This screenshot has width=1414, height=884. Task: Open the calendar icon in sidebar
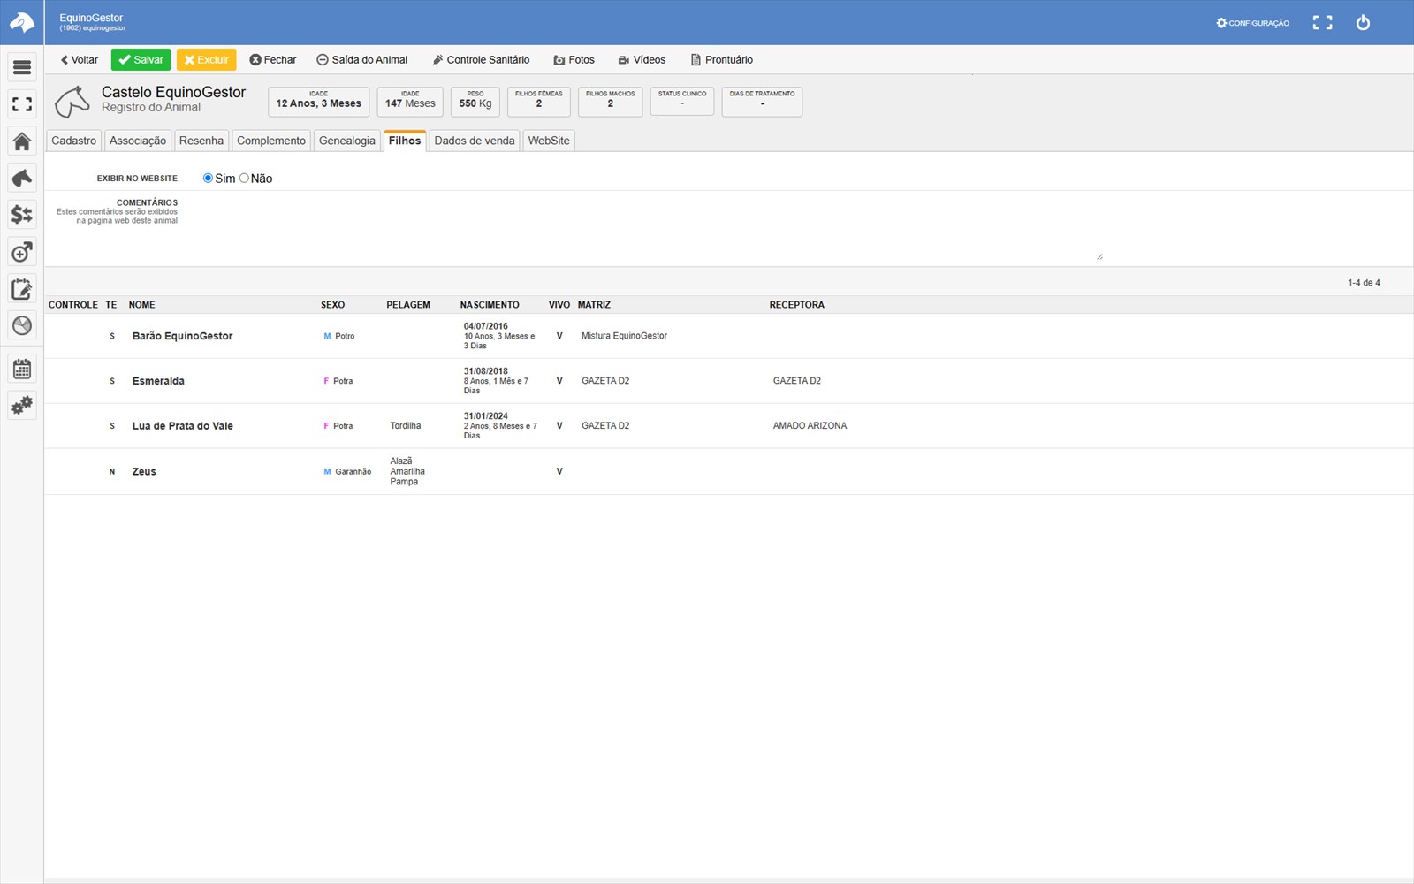click(22, 369)
